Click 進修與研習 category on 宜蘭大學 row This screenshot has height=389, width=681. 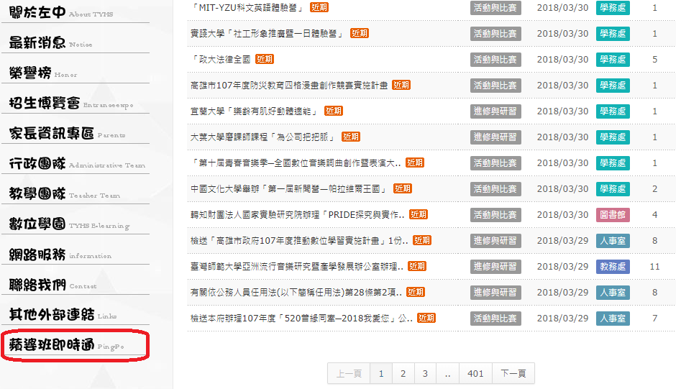click(x=495, y=111)
